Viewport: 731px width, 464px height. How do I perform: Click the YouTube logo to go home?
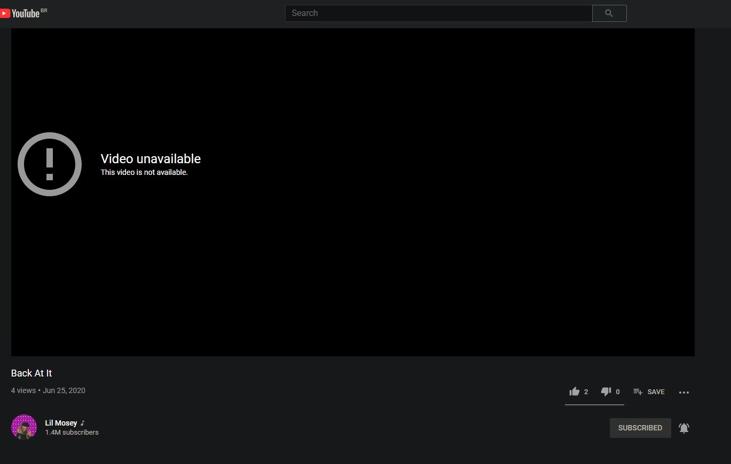pos(20,13)
